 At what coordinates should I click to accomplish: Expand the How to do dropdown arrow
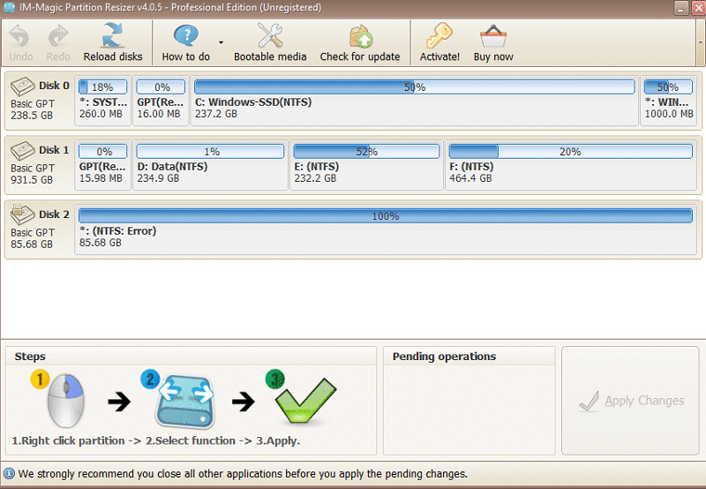[221, 41]
